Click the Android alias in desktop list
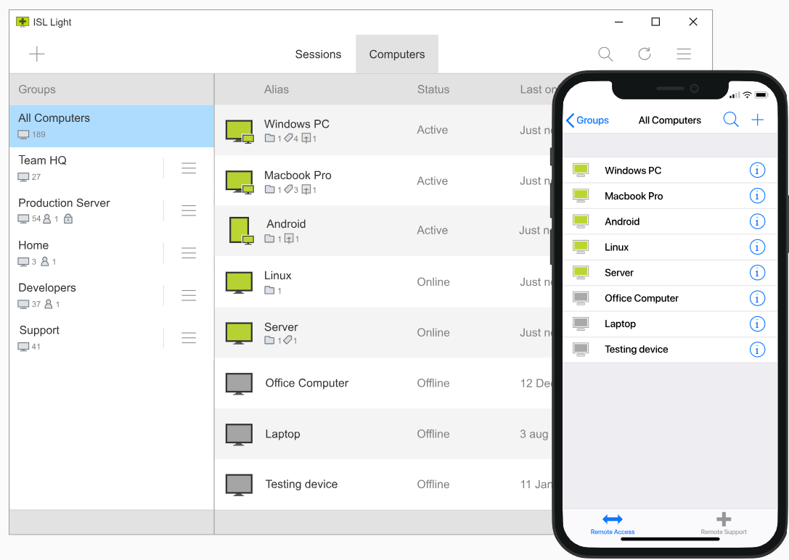Viewport: 789px width, 560px height. pos(286,224)
